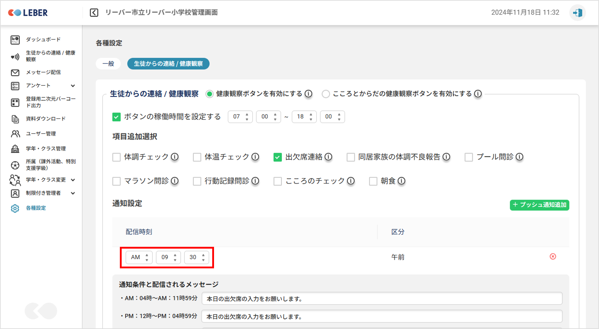The height and width of the screenshot is (329, 599).
Task: Click the 資料ダウンロード document icon
Action: coord(15,119)
